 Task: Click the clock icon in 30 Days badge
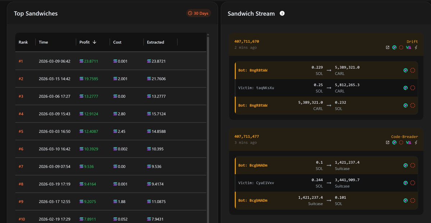tap(190, 13)
